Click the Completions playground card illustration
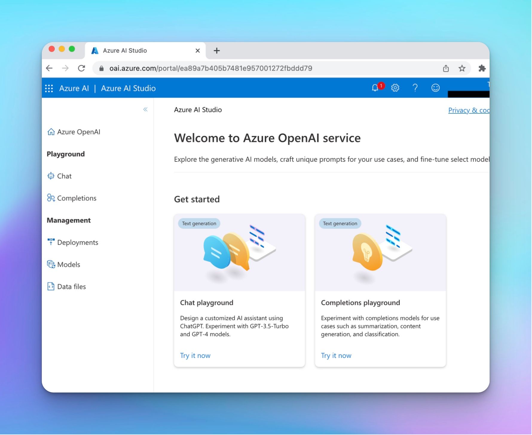Image resolution: width=532 pixels, height=435 pixels. 380,252
